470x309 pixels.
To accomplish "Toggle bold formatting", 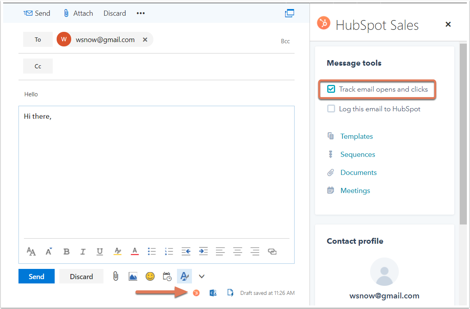I will click(x=66, y=252).
